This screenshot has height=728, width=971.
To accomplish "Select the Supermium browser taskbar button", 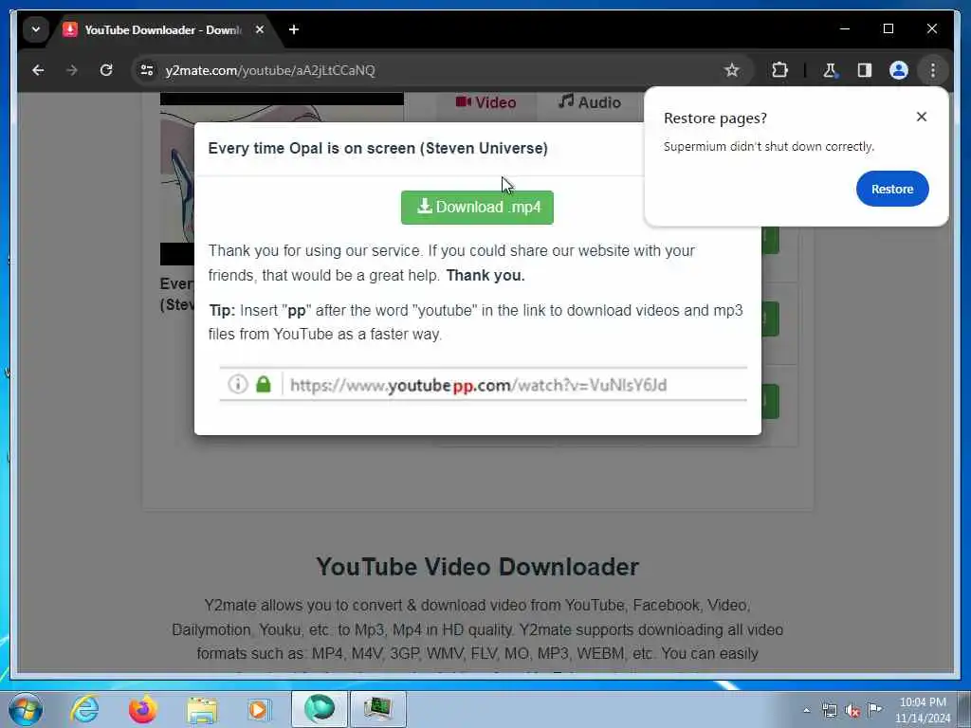I will click(319, 709).
